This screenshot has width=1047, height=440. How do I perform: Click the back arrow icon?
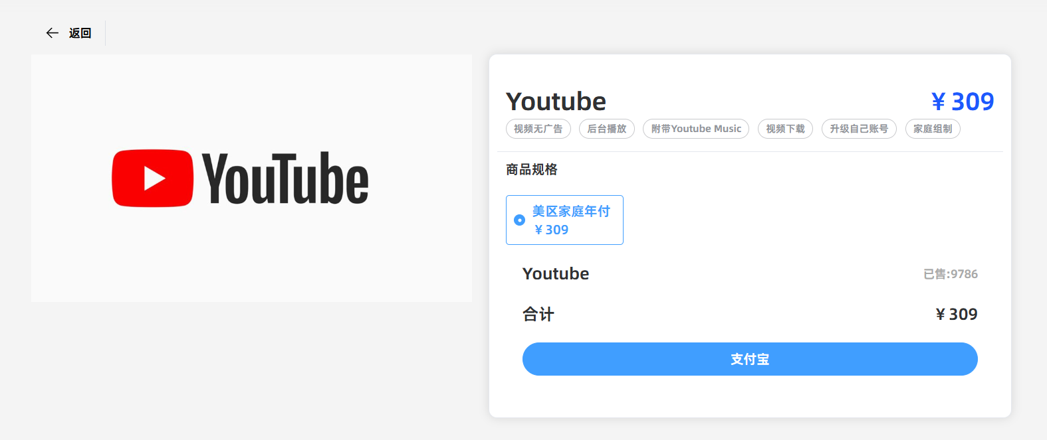[53, 33]
